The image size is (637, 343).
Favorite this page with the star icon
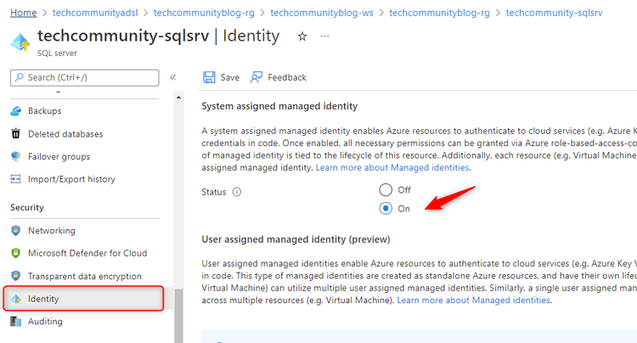[302, 37]
